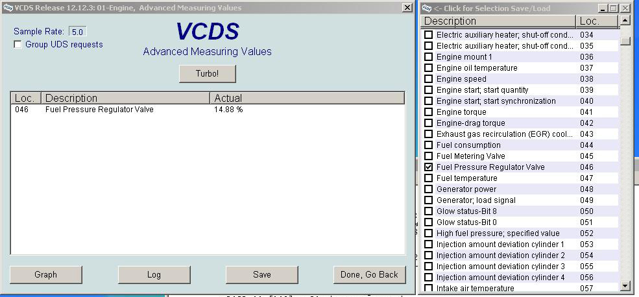639x297 pixels.
Task: Check Fuel Metering Valve checkbox
Action: click(428, 156)
